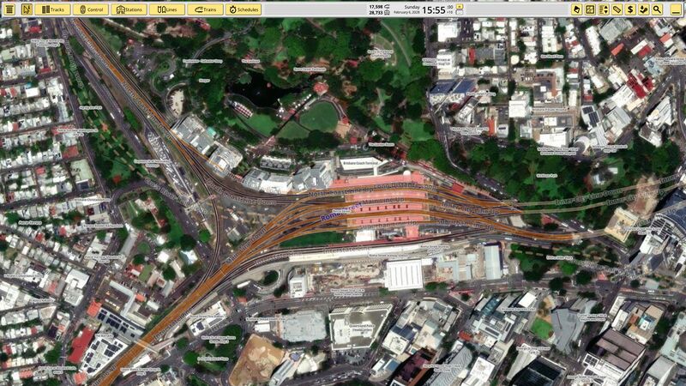Open the tag labels icon
This screenshot has width=686, height=386.
coord(617,9)
